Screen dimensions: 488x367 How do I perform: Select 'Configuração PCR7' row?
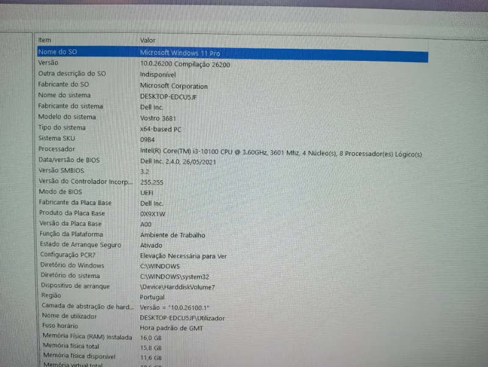pos(68,255)
